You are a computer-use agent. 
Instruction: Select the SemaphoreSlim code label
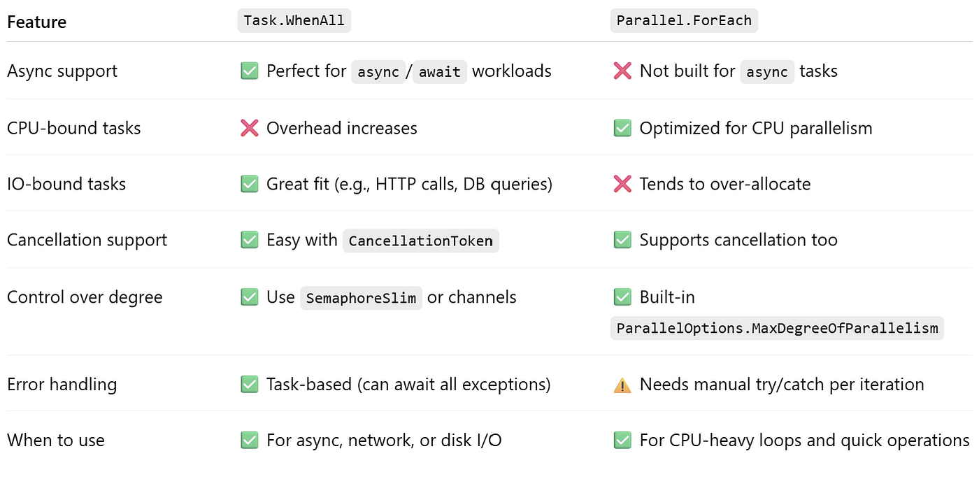point(361,299)
